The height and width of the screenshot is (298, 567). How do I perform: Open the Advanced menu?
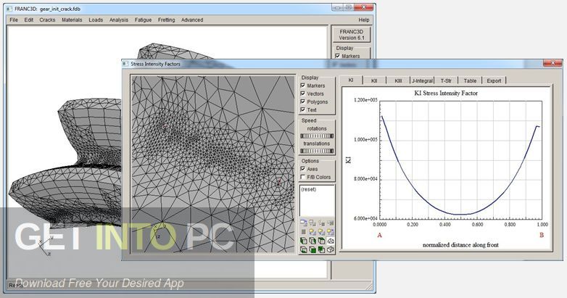[192, 20]
